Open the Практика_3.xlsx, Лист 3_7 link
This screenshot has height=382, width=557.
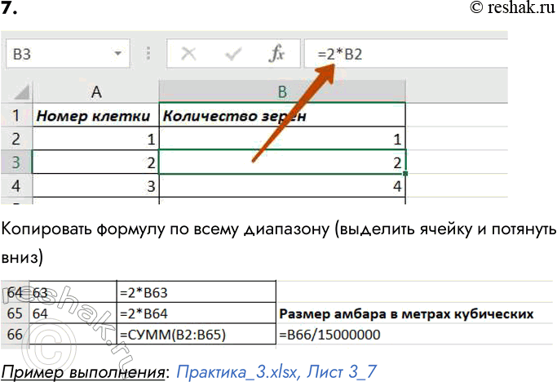tap(276, 369)
